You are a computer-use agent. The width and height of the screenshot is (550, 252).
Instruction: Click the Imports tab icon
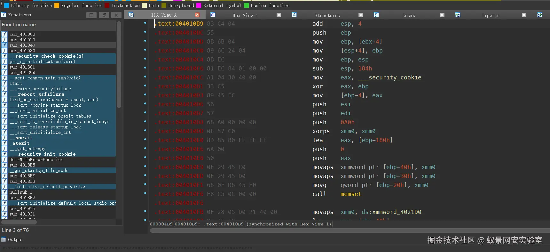pos(458,15)
